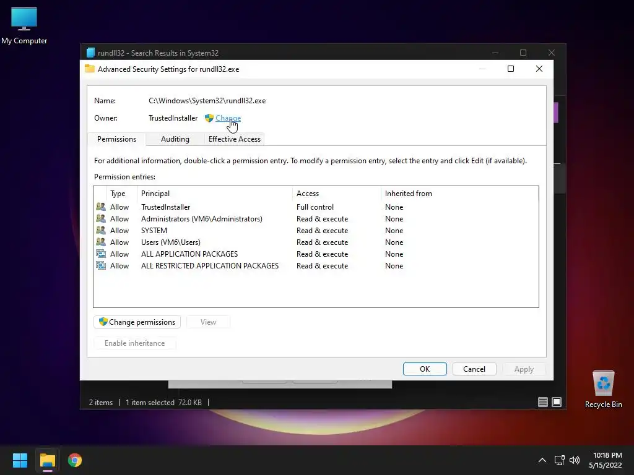Click the user group icon for TrustedInstaller row
Viewport: 634px width, 475px height.
[x=101, y=207]
